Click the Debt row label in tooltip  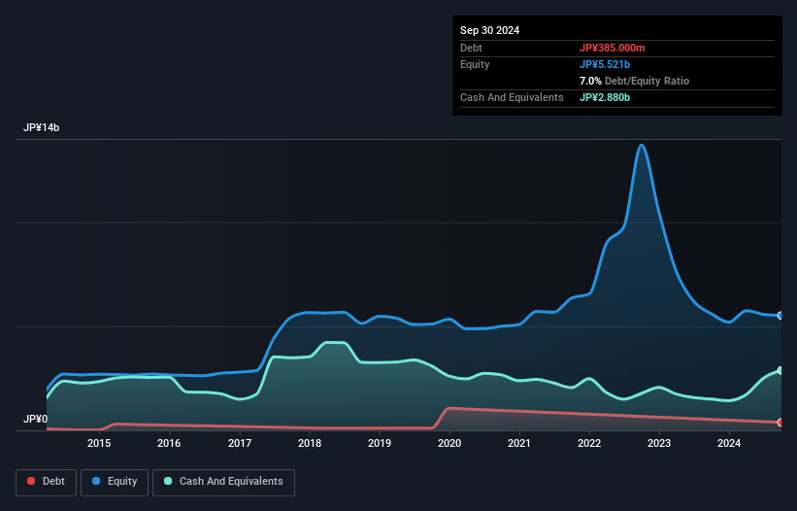pyautogui.click(x=471, y=48)
